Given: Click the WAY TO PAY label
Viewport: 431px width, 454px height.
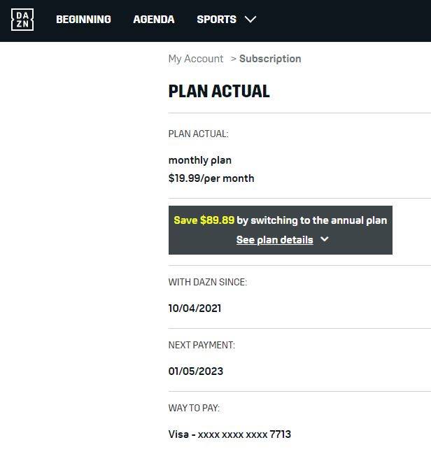Looking at the screenshot, I should point(194,408).
